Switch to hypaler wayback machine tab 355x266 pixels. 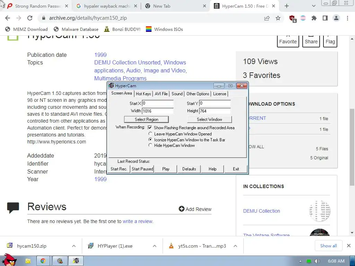point(107,6)
